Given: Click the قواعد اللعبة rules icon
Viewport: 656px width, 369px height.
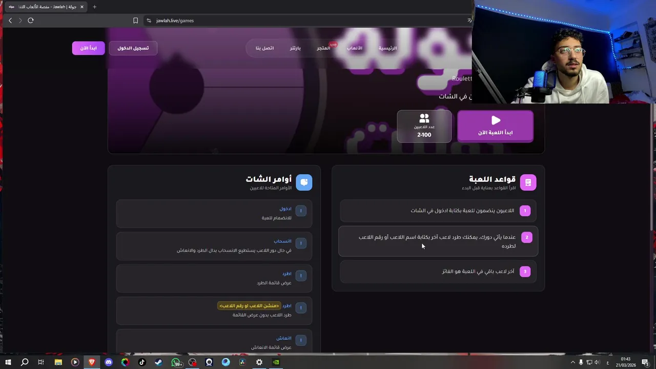Looking at the screenshot, I should click(528, 182).
